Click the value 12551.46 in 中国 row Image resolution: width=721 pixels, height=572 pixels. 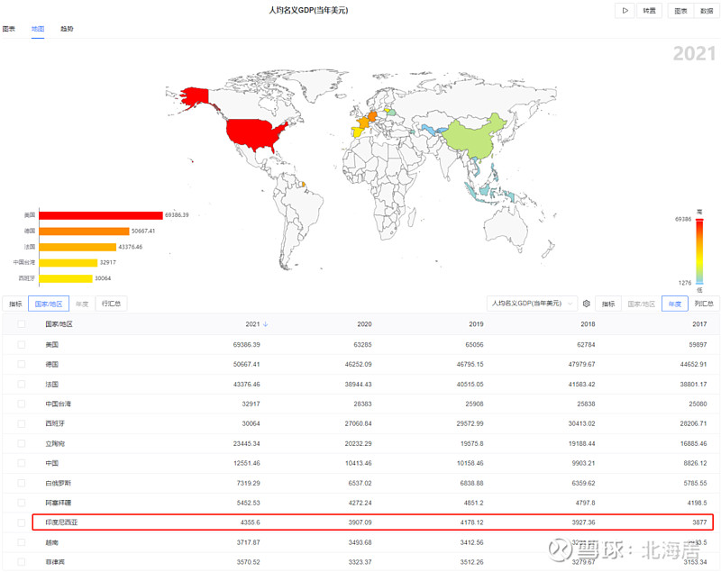246,463
